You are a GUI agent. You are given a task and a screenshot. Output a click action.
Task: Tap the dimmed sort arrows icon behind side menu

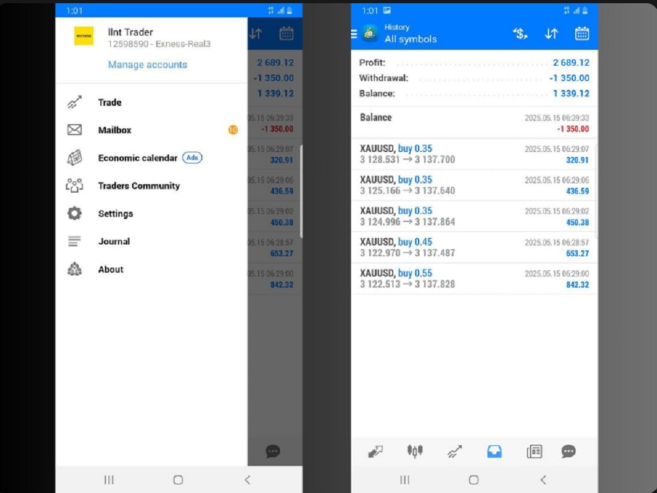256,34
